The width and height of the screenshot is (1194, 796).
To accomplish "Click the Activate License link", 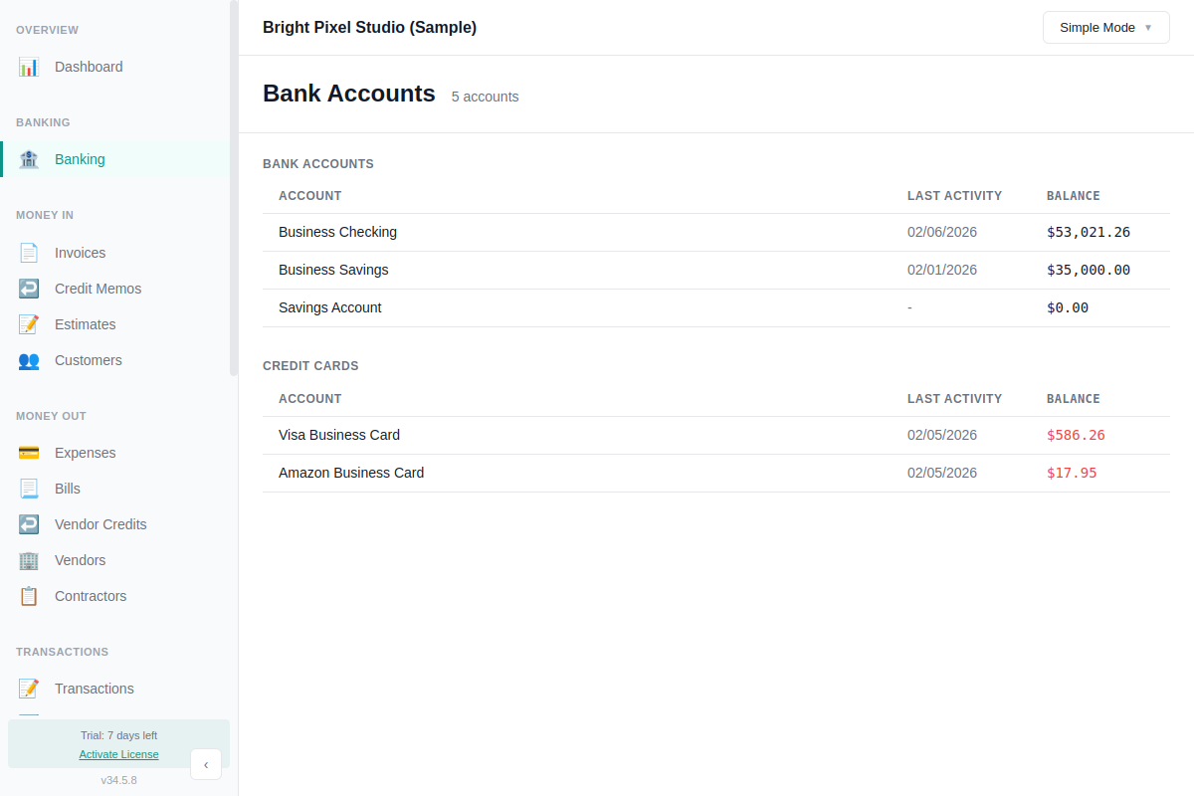I will [x=118, y=754].
